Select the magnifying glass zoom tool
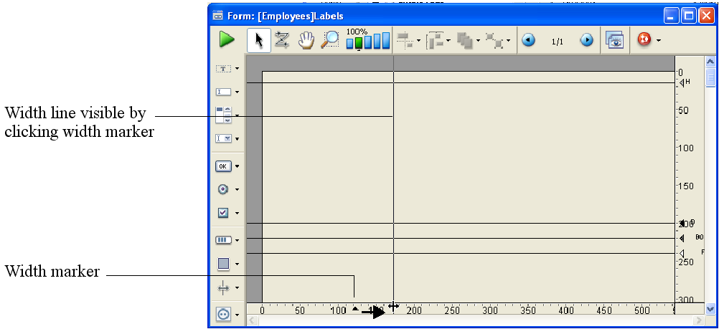This screenshot has width=719, height=329. (x=329, y=40)
